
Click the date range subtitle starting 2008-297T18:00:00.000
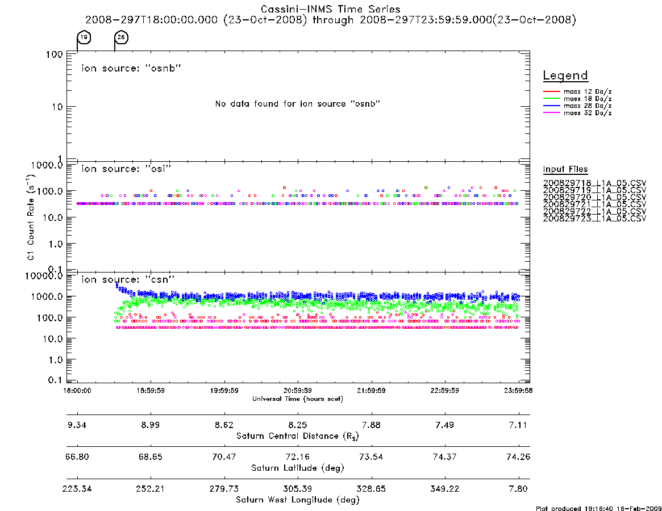point(331,20)
